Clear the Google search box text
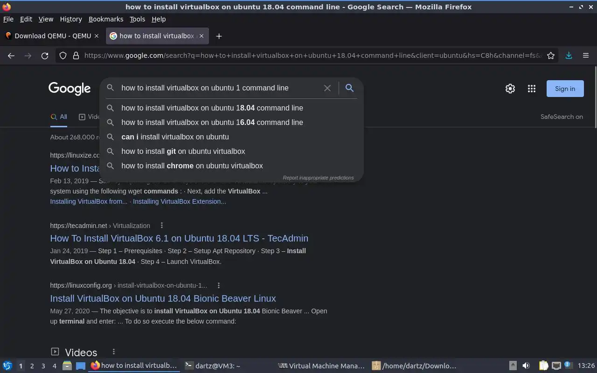The width and height of the screenshot is (597, 373). [327, 88]
